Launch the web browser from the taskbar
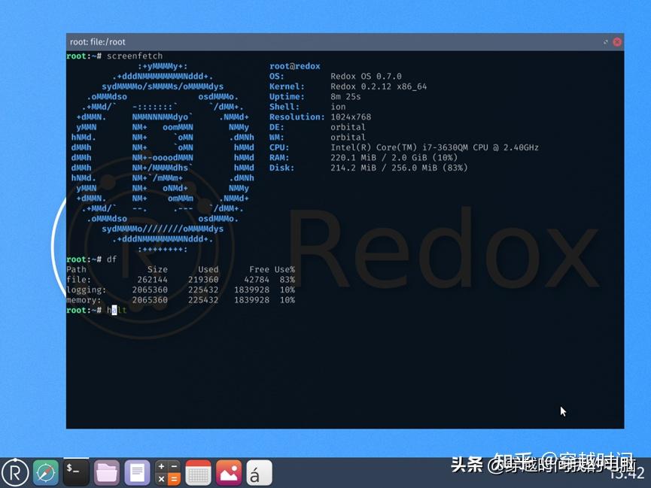The width and height of the screenshot is (651, 488). [x=45, y=472]
